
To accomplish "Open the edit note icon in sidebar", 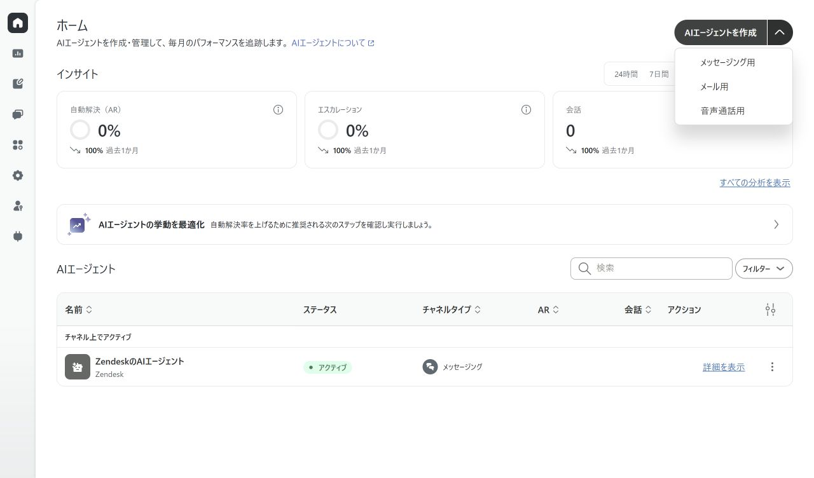I will click(18, 84).
